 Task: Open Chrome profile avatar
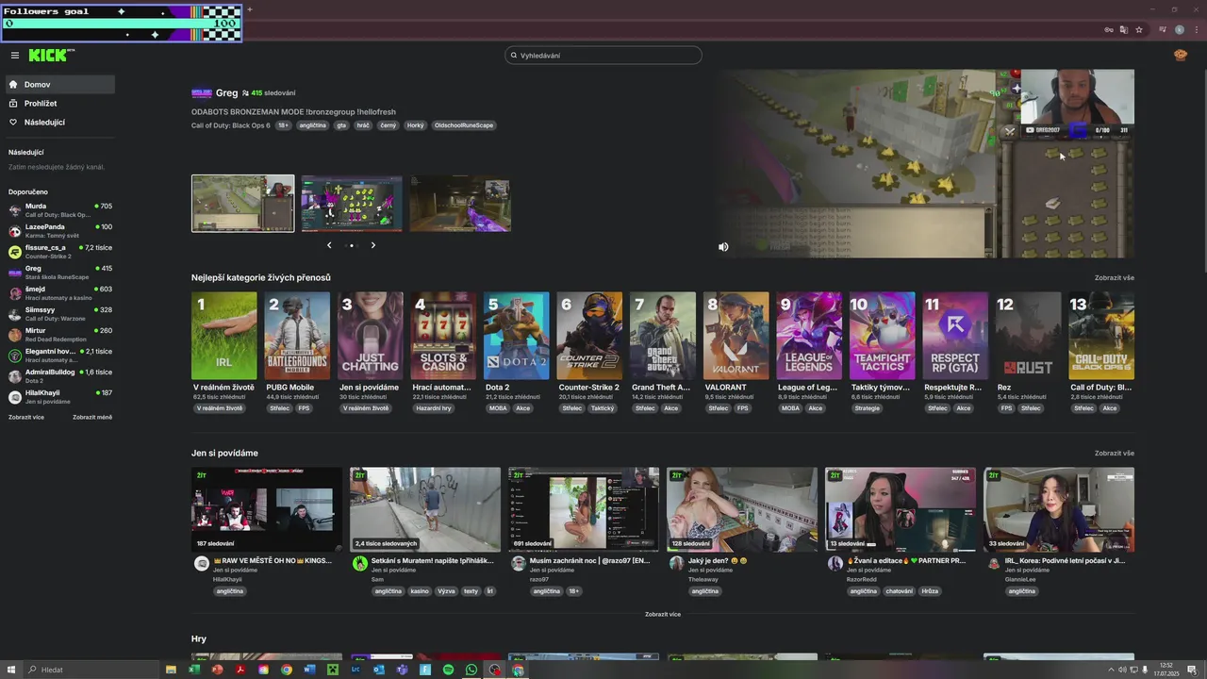(x=1179, y=29)
